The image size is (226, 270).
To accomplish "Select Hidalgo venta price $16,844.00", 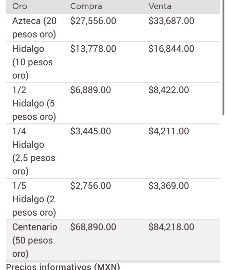I will tap(171, 49).
